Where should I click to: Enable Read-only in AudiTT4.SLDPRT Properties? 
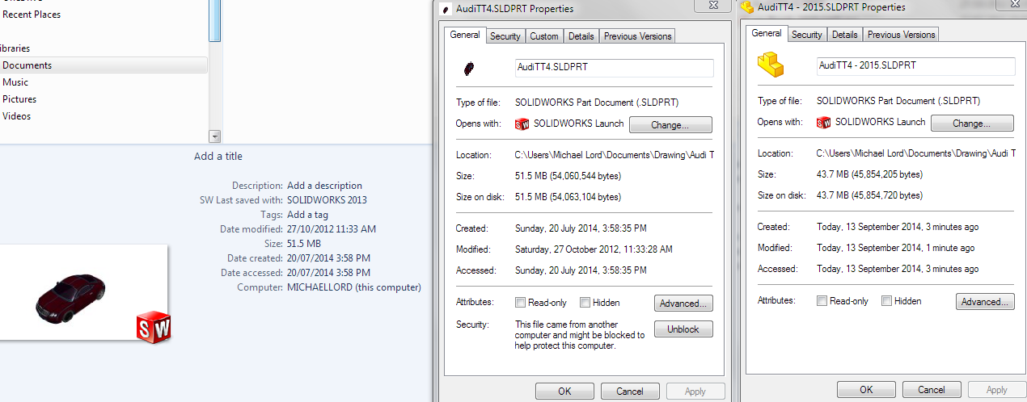coord(521,303)
